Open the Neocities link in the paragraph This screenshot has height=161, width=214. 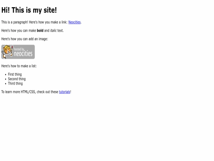pyautogui.click(x=75, y=22)
